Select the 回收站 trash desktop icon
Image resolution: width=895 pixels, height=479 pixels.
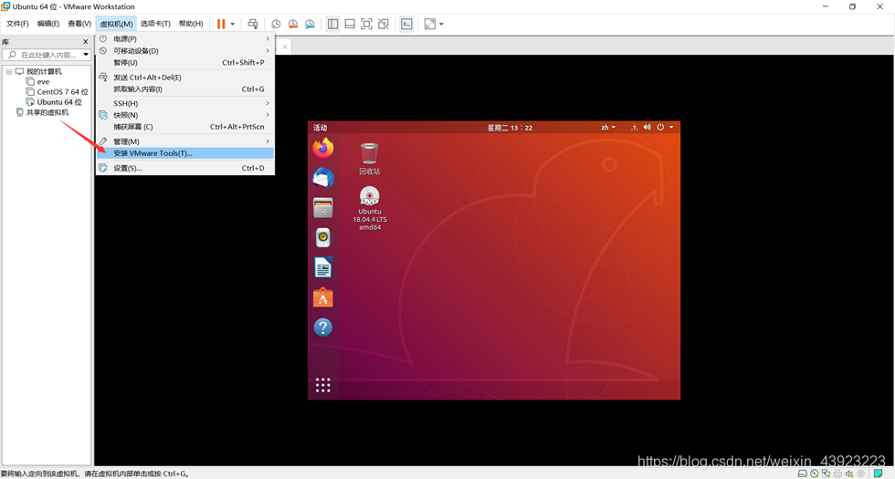coord(369,159)
